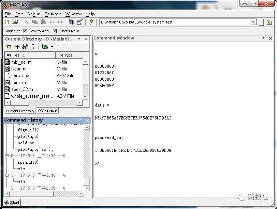Click the green check reports icon

point(45,47)
